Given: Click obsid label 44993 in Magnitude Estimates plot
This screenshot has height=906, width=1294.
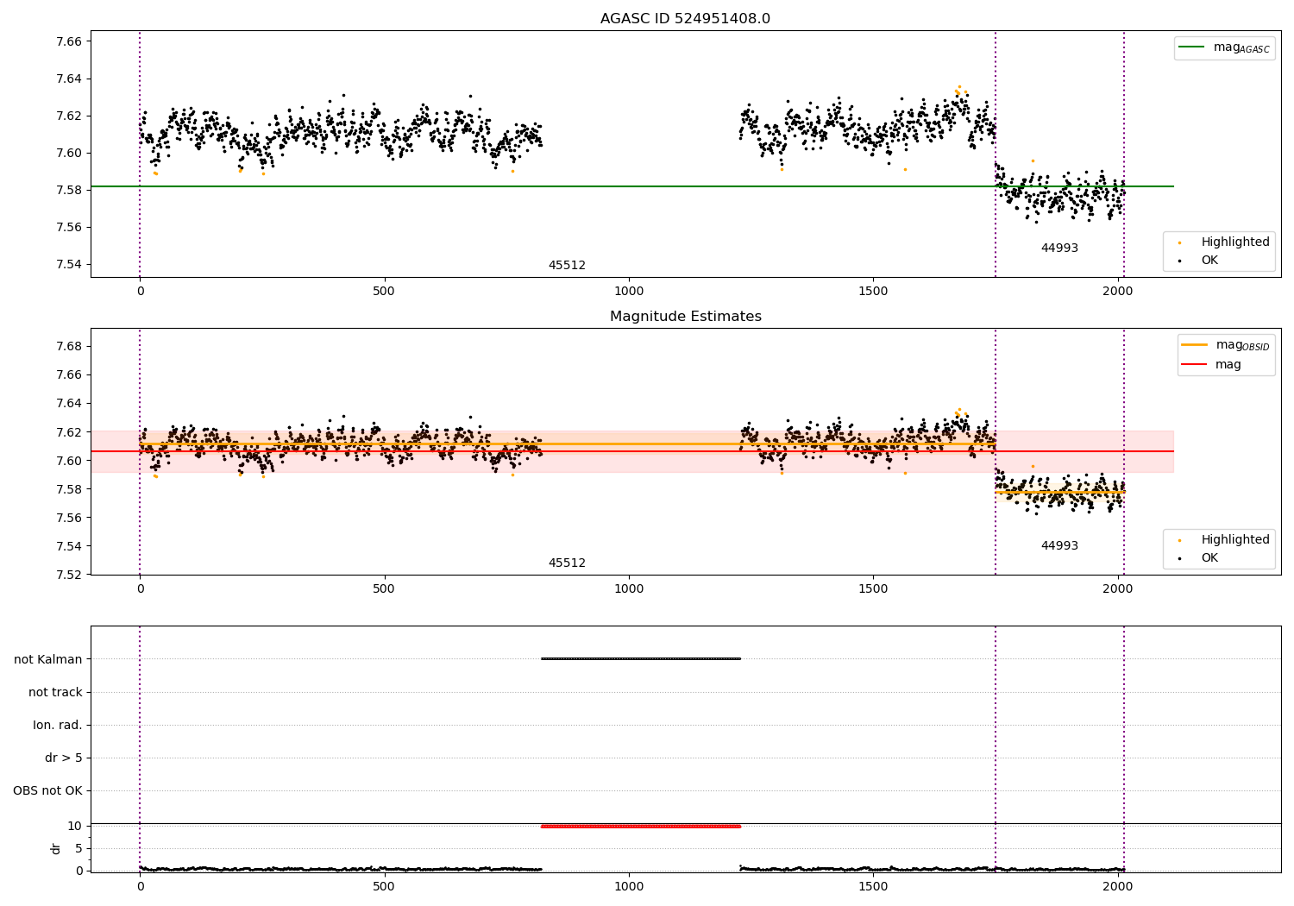Looking at the screenshot, I should 1059,546.
